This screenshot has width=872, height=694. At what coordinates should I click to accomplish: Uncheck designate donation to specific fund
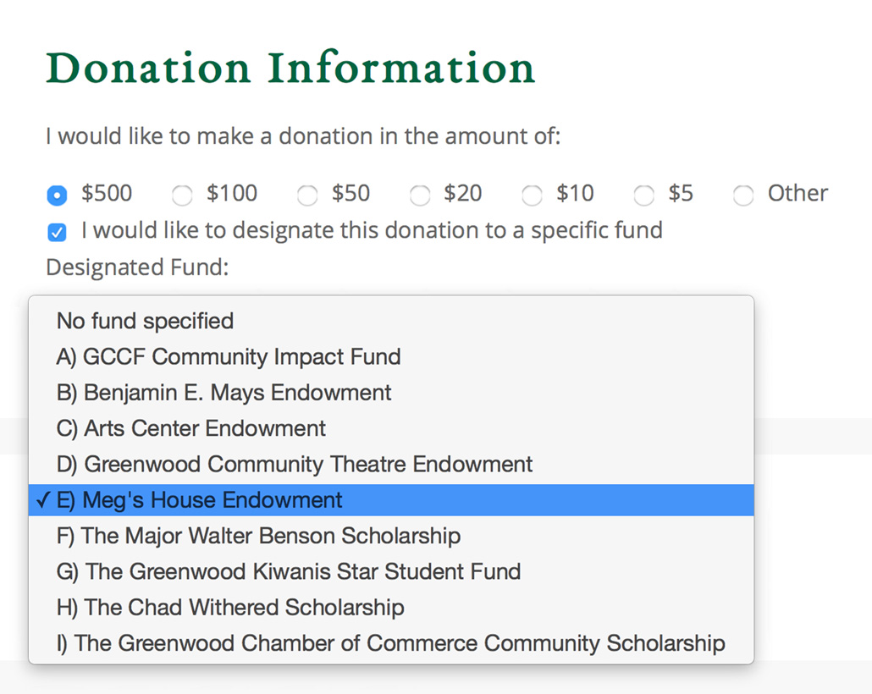pyautogui.click(x=57, y=232)
